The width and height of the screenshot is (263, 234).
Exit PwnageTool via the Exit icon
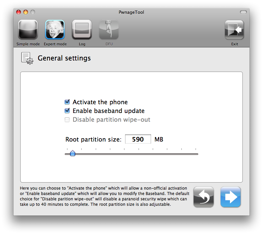tap(234, 30)
